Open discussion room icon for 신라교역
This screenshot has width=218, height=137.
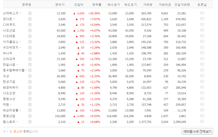pos(202,59)
